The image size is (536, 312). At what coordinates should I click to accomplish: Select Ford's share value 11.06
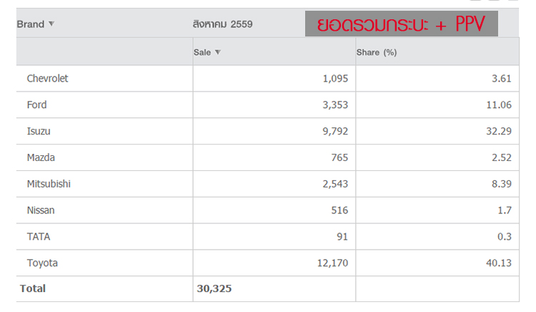pyautogui.click(x=498, y=105)
